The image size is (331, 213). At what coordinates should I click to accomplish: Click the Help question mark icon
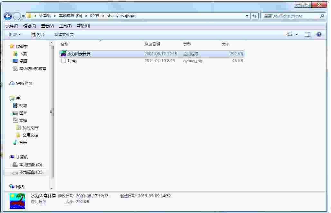click(x=318, y=34)
